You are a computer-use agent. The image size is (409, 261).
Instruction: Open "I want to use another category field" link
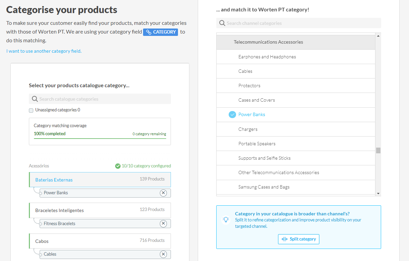pos(44,51)
